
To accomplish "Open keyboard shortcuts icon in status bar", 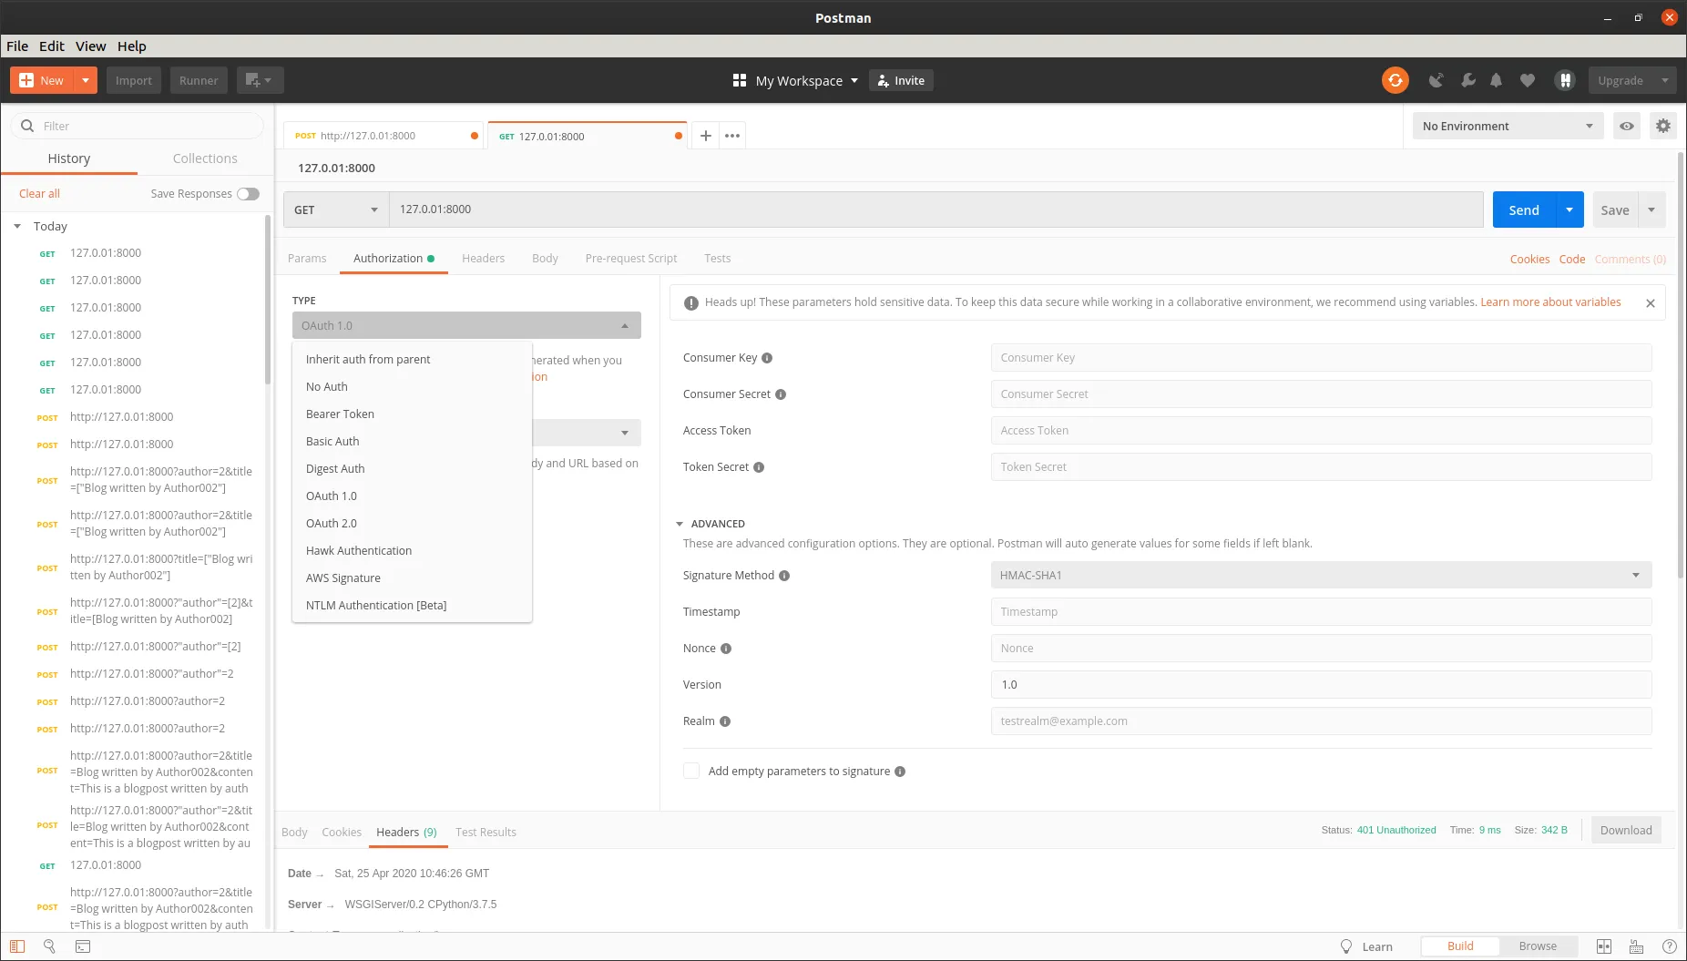I will (1637, 946).
